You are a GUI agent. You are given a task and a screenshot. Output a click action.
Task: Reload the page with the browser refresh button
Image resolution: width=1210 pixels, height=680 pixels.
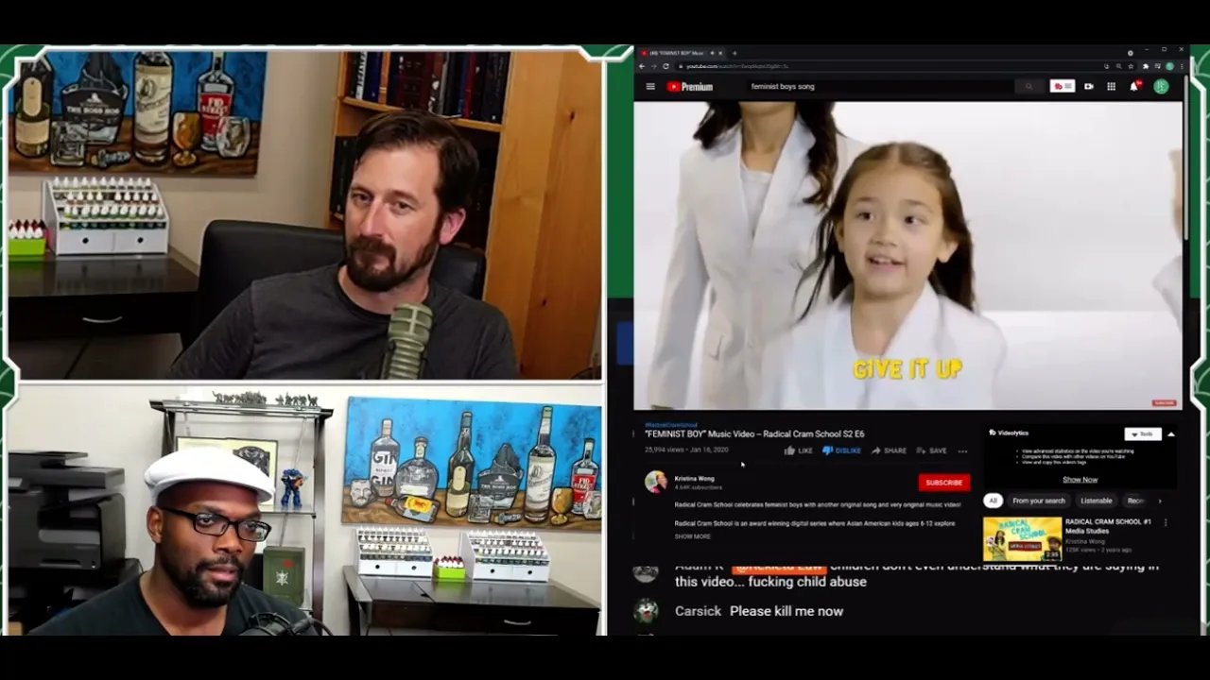tap(665, 66)
